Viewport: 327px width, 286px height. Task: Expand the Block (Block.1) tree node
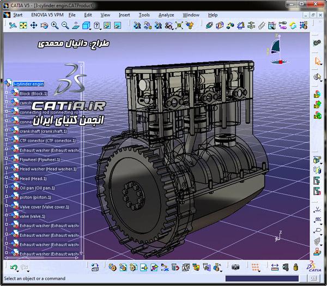coord(7,92)
